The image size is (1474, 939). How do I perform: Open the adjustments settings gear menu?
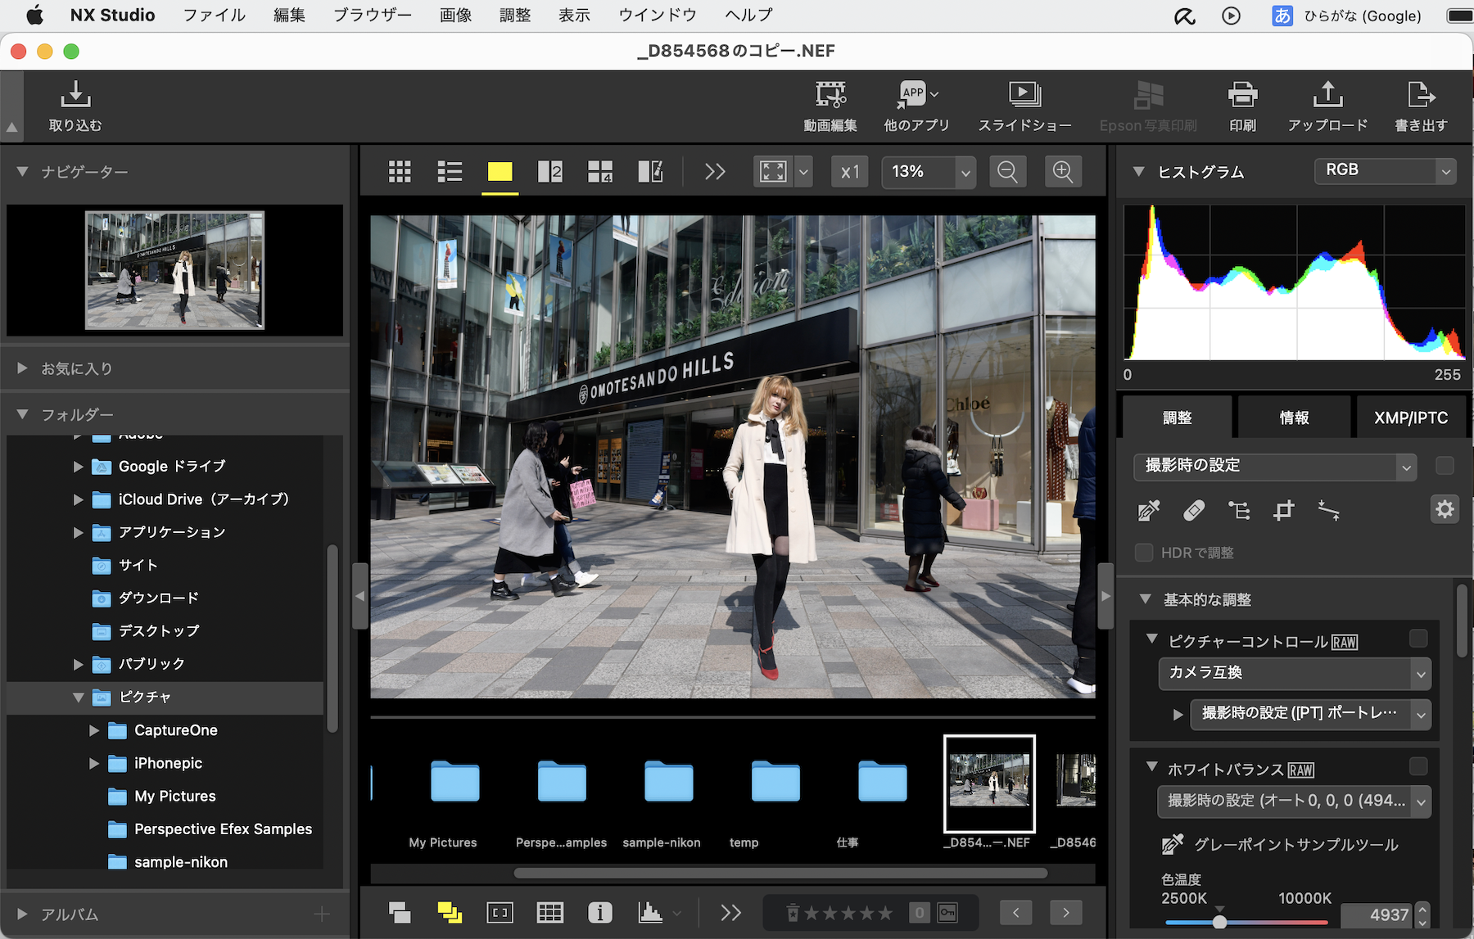[1445, 508]
